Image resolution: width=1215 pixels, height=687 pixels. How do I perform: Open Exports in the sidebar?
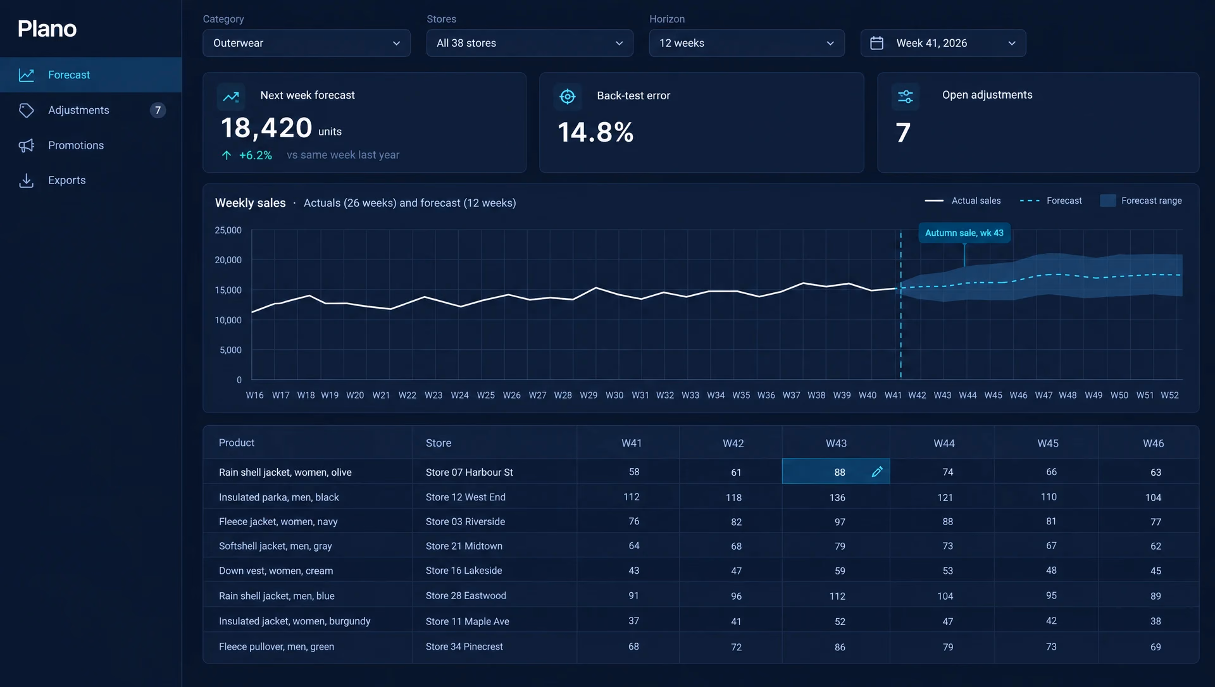91,180
